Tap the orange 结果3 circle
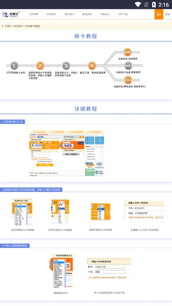The width and height of the screenshot is (172, 306). [x=128, y=80]
